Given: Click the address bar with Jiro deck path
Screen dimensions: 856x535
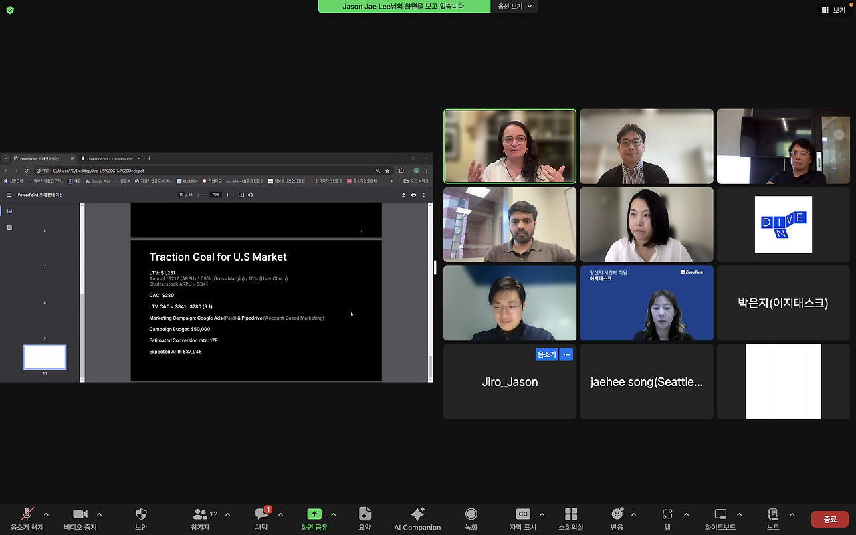Looking at the screenshot, I should pyautogui.click(x=214, y=171).
